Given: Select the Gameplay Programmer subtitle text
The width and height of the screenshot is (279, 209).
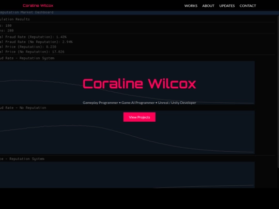Looking at the screenshot, I should 100,103.
